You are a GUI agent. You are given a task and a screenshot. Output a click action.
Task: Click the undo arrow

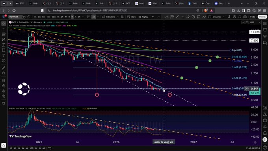pos(153,17)
